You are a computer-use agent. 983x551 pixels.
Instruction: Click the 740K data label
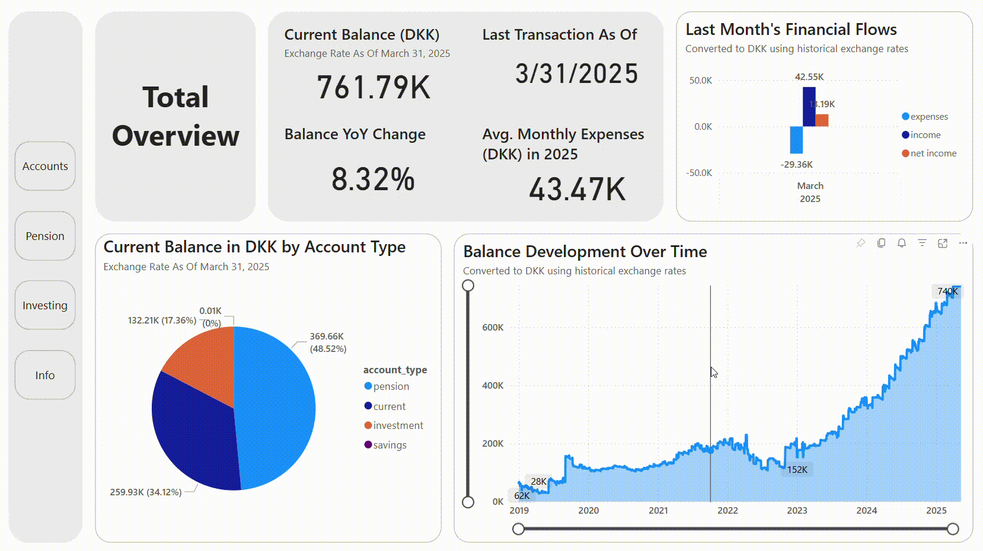(x=947, y=291)
